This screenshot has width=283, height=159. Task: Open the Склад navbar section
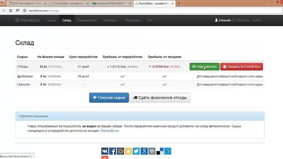[67, 20]
